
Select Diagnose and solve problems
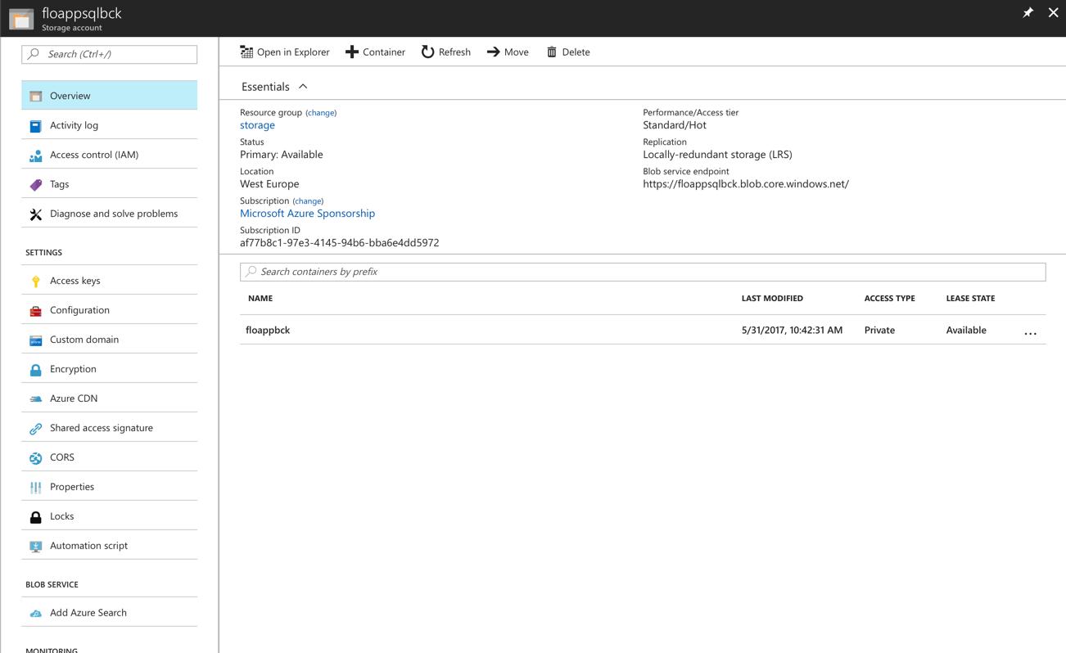pos(110,214)
